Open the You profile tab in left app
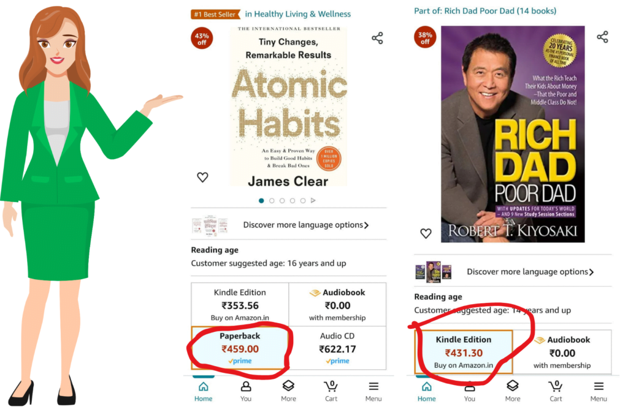 click(246, 391)
